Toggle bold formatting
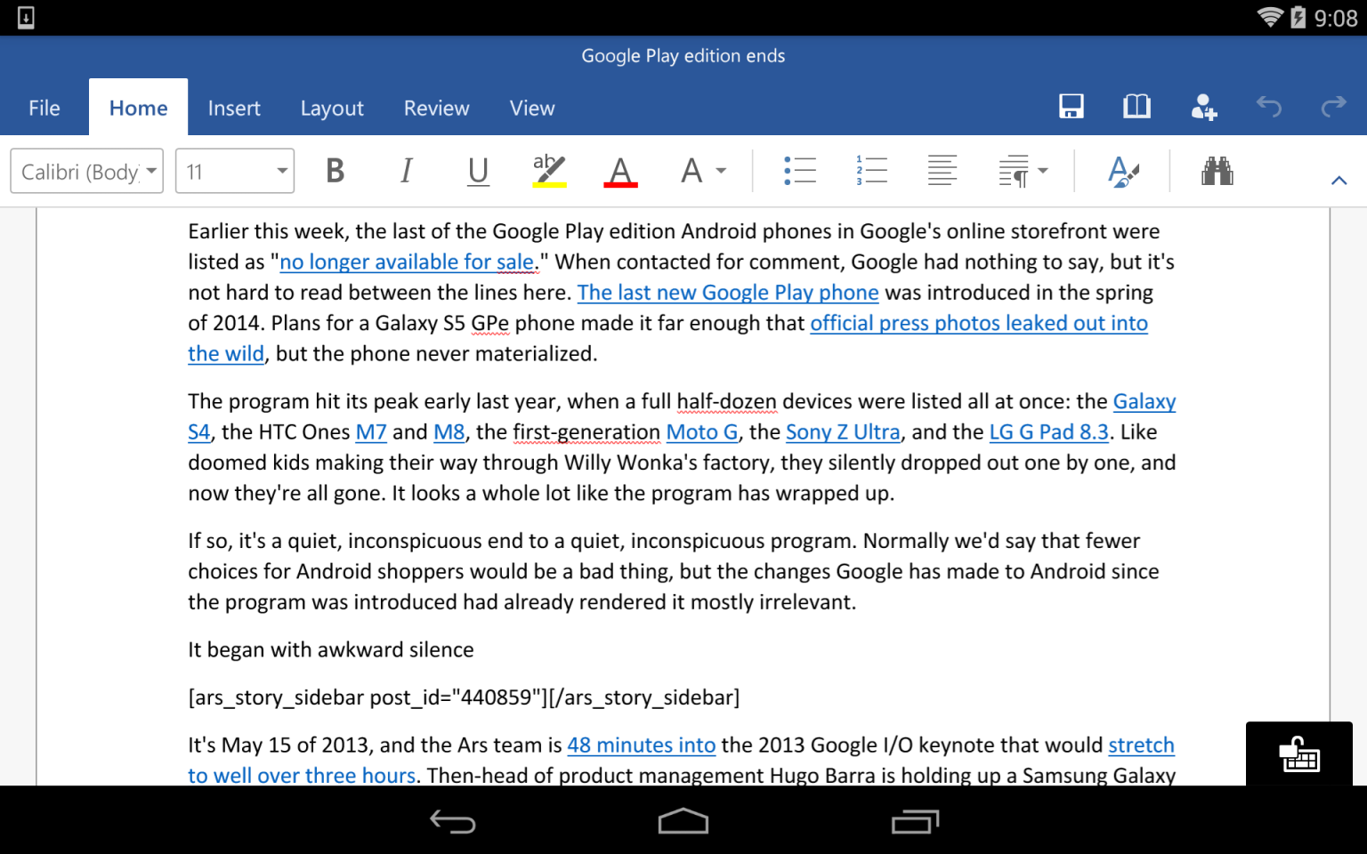 (335, 171)
